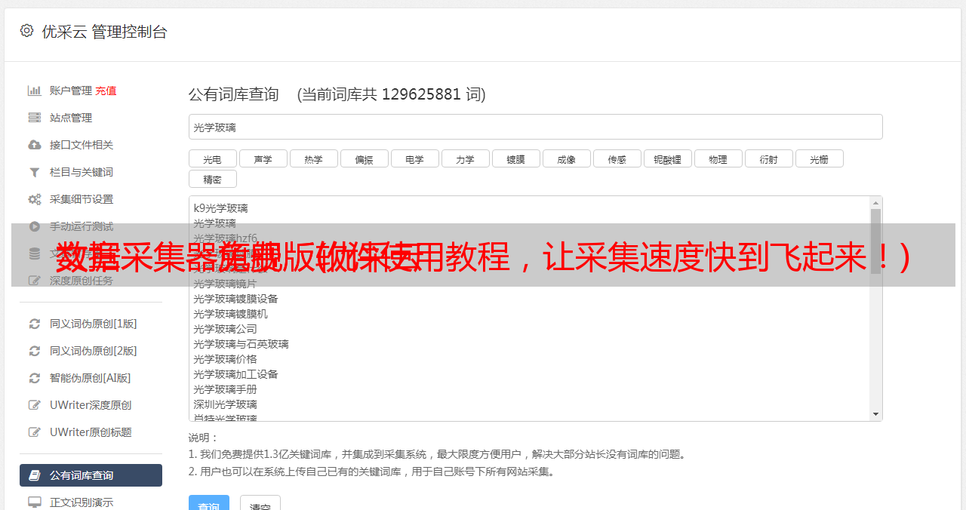This screenshot has height=510, width=966.
Task: Click the cloud upload icon for 接口文件相关
Action: 35,145
